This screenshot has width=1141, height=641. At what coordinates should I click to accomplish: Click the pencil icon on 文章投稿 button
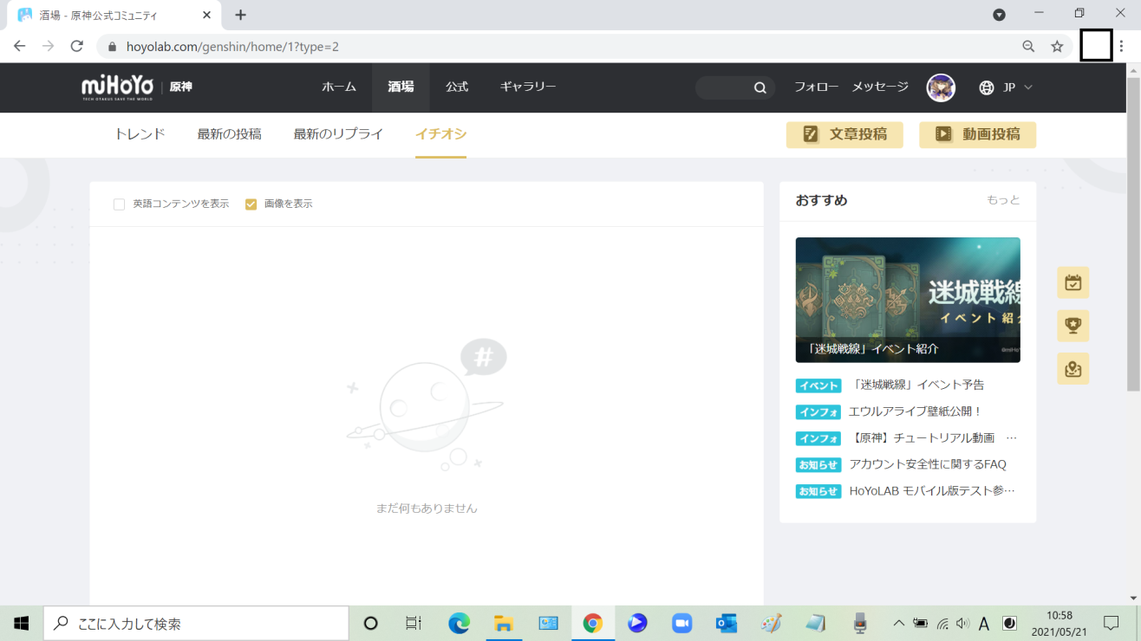point(813,134)
